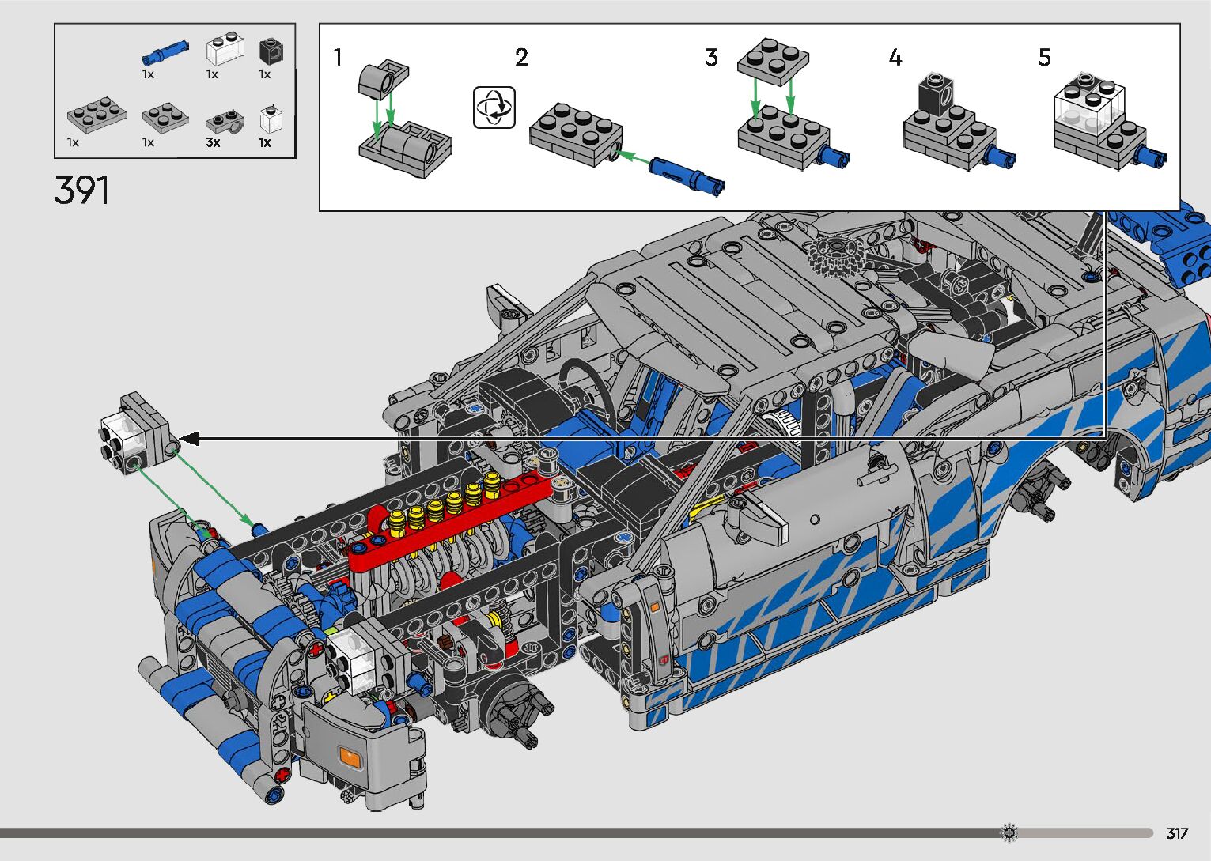Select the gray 2x3 plate part
Image resolution: width=1211 pixels, height=861 pixels.
(96, 115)
